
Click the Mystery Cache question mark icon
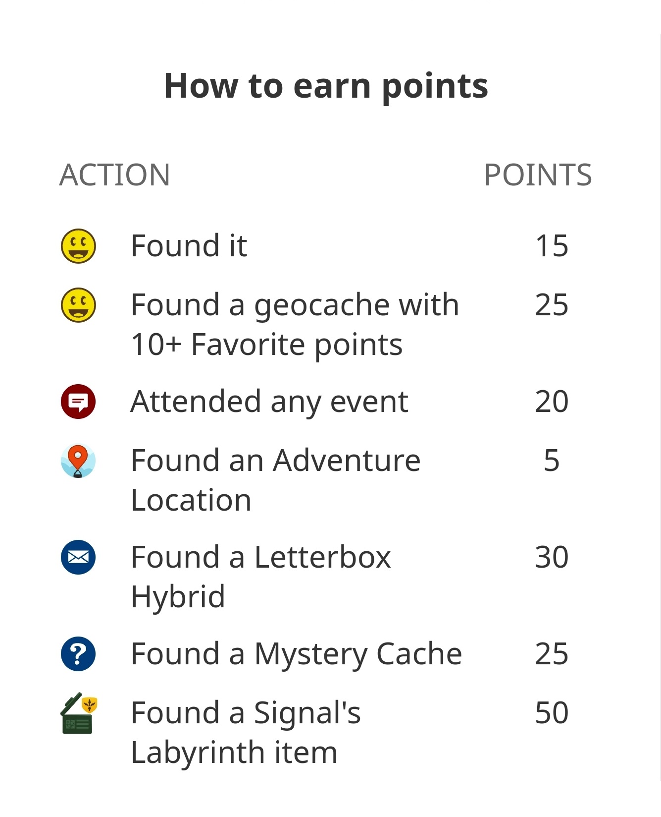[x=78, y=654]
